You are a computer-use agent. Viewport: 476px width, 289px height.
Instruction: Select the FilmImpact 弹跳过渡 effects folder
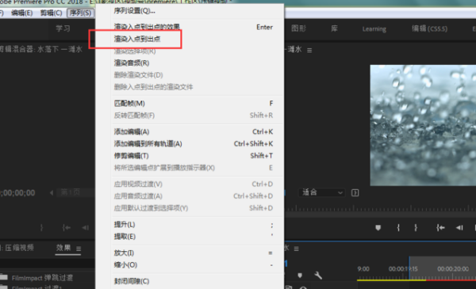(x=42, y=277)
